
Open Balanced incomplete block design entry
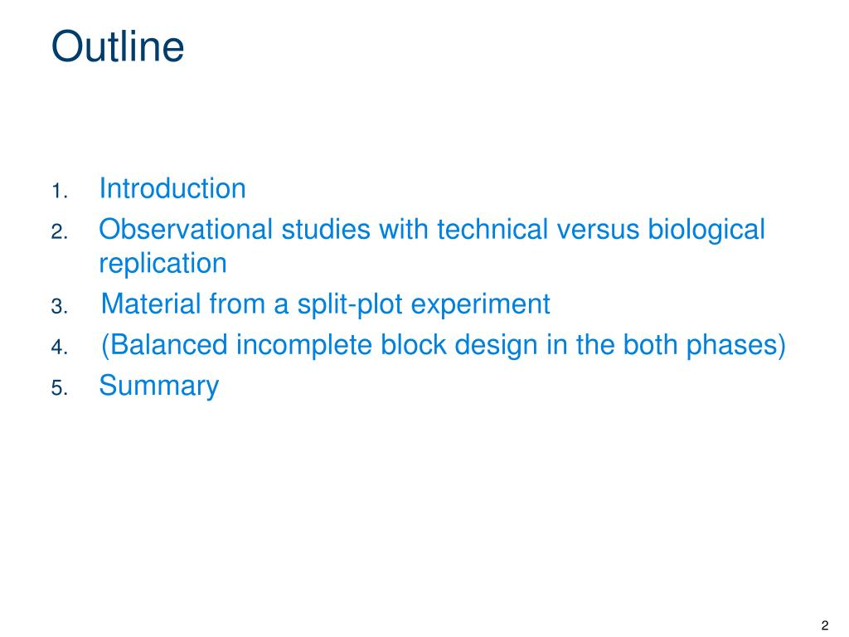coord(443,345)
